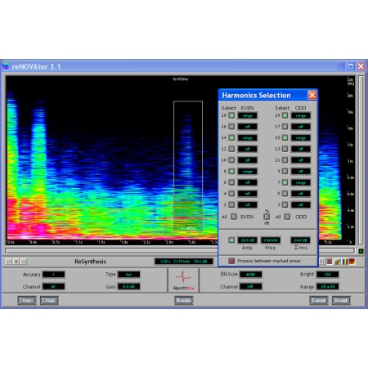Open the Channel field under BlkSize
Screen dimensions: 368x368
[x=250, y=286]
